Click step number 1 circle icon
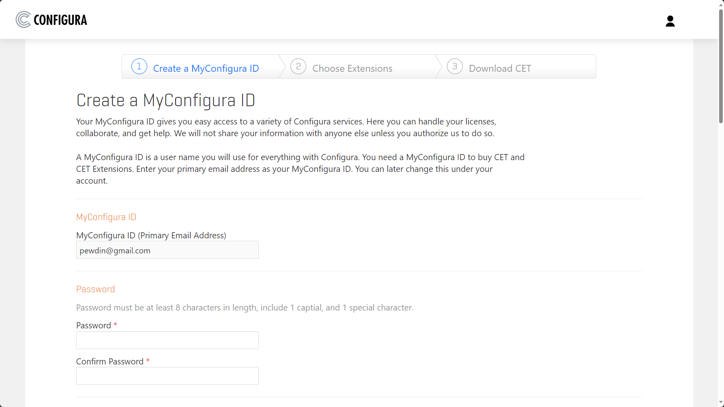Viewport: 724px width, 407px height. pos(139,66)
